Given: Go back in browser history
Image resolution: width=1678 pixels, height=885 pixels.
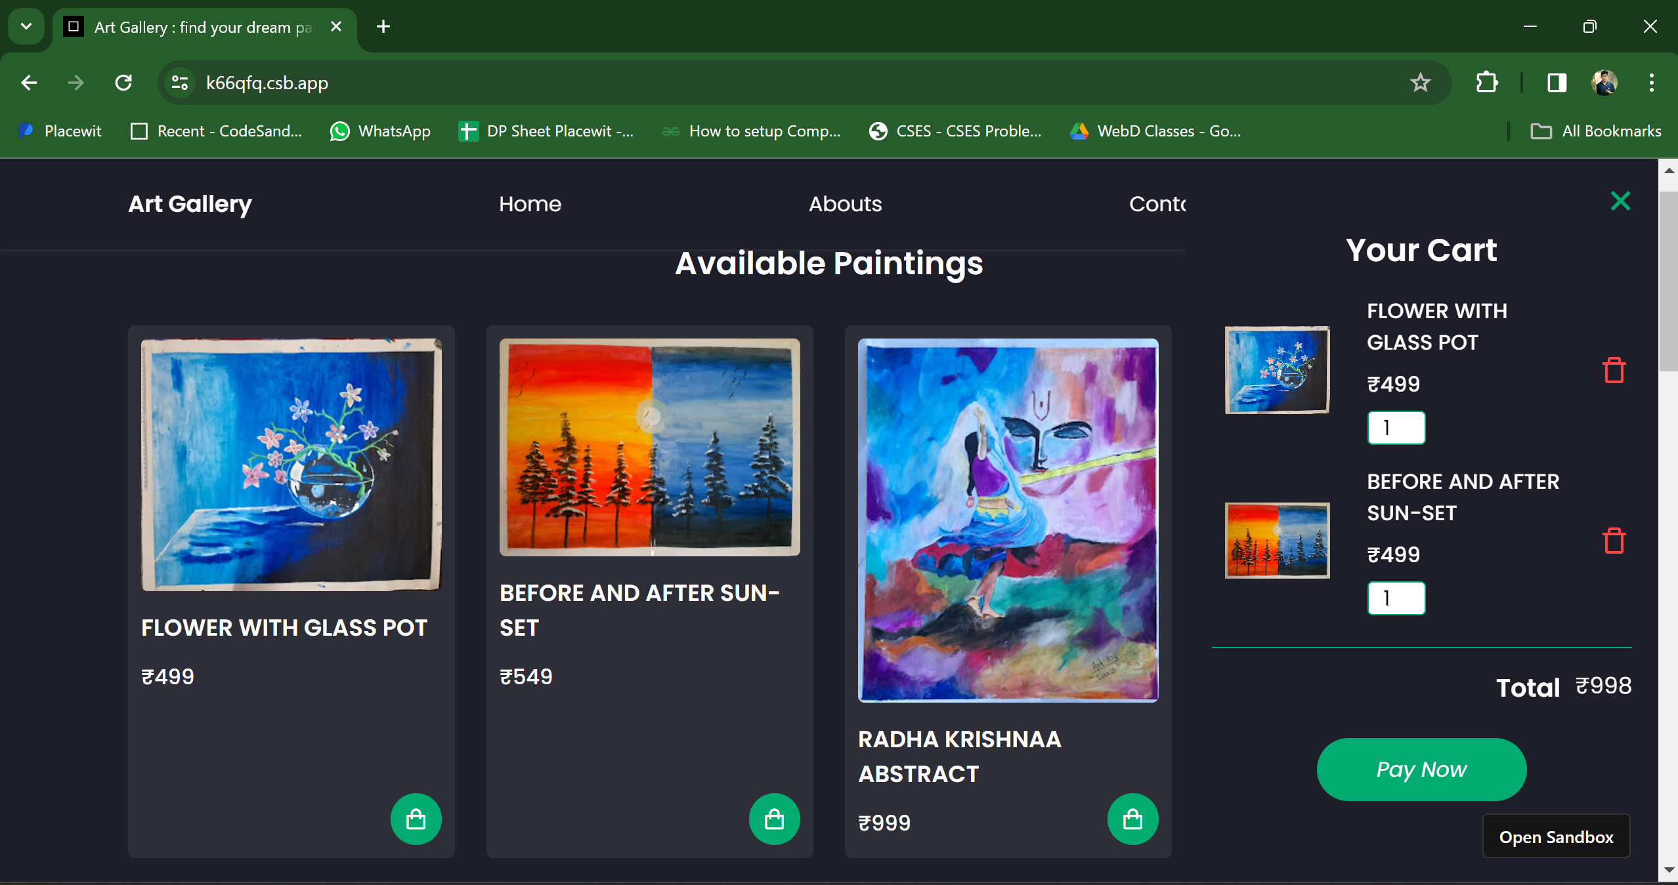Looking at the screenshot, I should pyautogui.click(x=29, y=83).
